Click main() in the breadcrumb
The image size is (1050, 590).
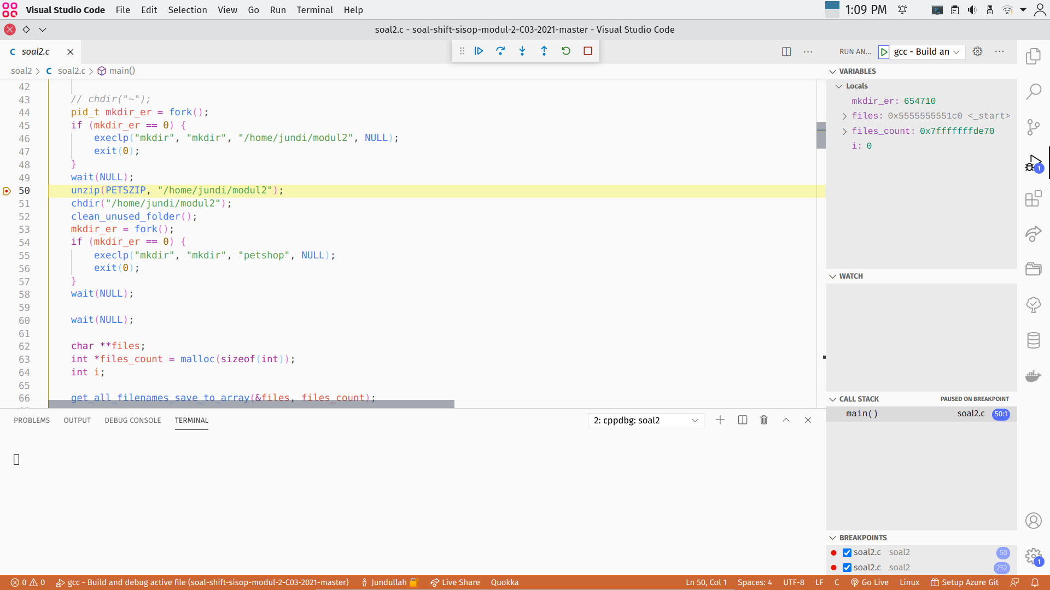click(122, 71)
